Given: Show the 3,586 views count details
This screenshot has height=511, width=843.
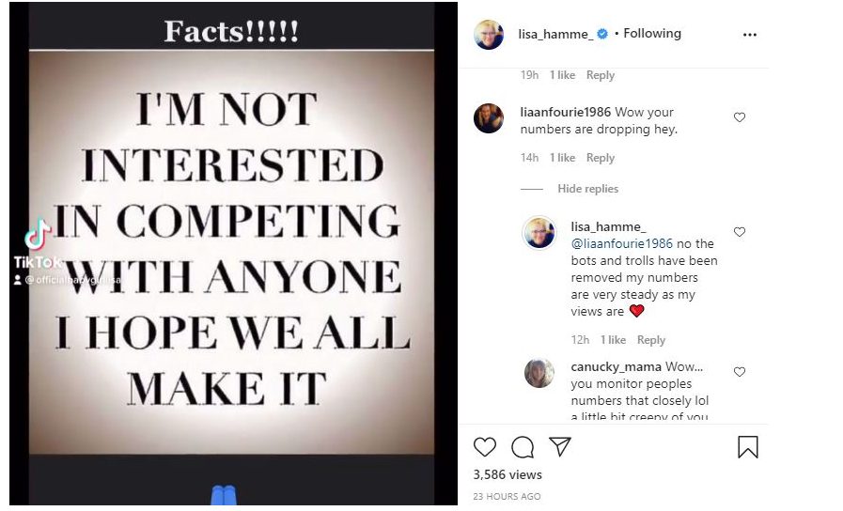Looking at the screenshot, I should (x=507, y=475).
